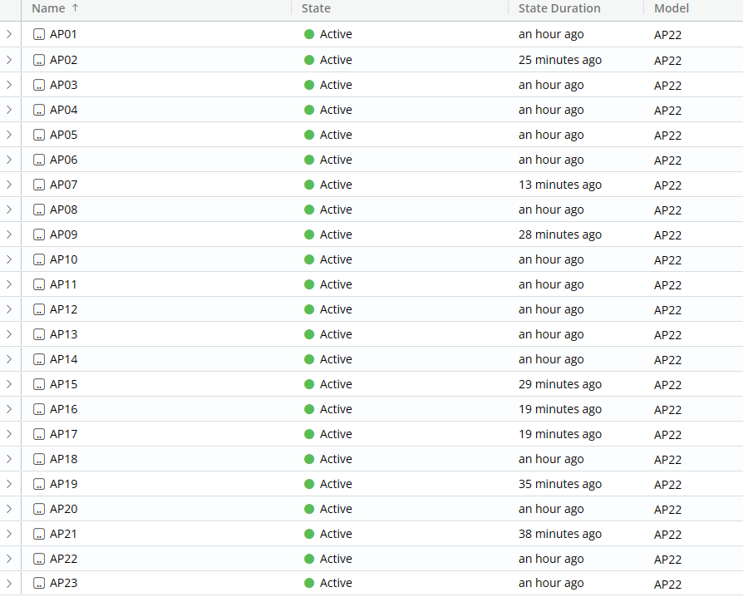
Task: Select the AP20 name text
Action: [x=63, y=509]
